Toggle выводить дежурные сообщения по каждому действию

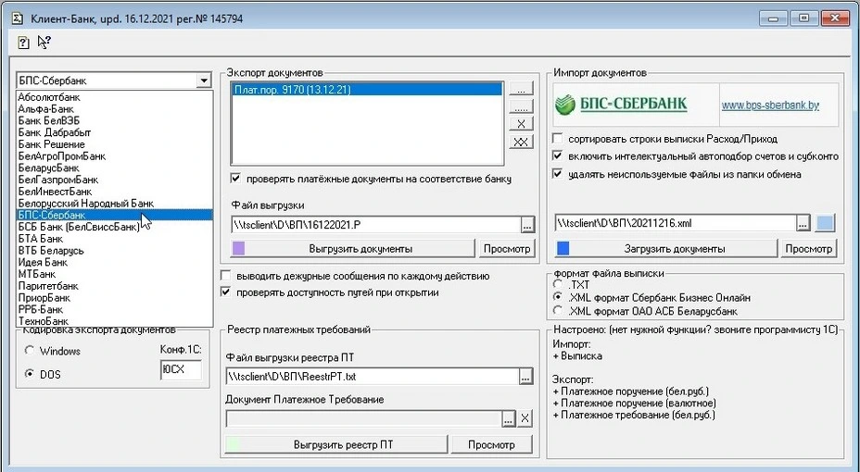226,276
